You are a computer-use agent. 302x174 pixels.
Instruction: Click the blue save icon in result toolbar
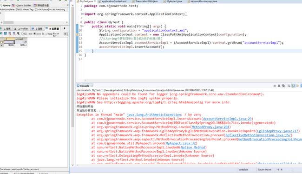pyautogui.click(x=6, y=33)
